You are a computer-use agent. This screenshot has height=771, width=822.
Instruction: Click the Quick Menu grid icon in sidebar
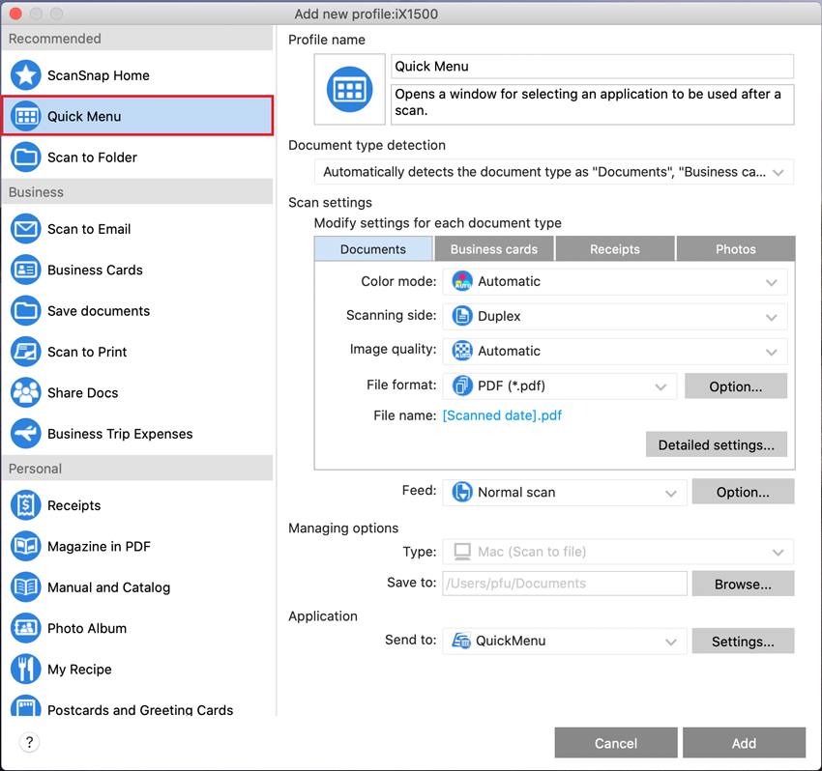[26, 116]
